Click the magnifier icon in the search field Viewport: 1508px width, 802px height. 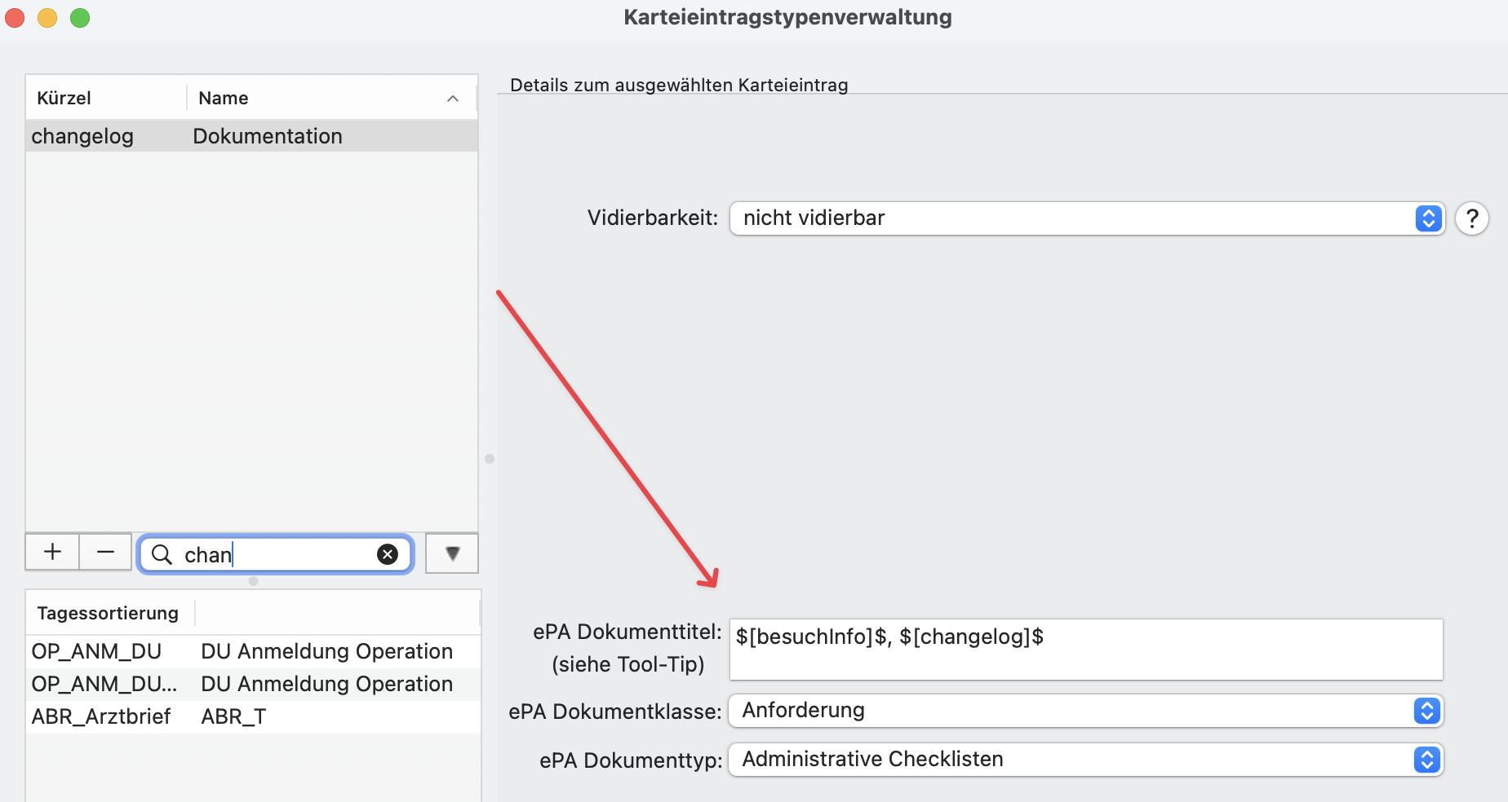point(162,554)
